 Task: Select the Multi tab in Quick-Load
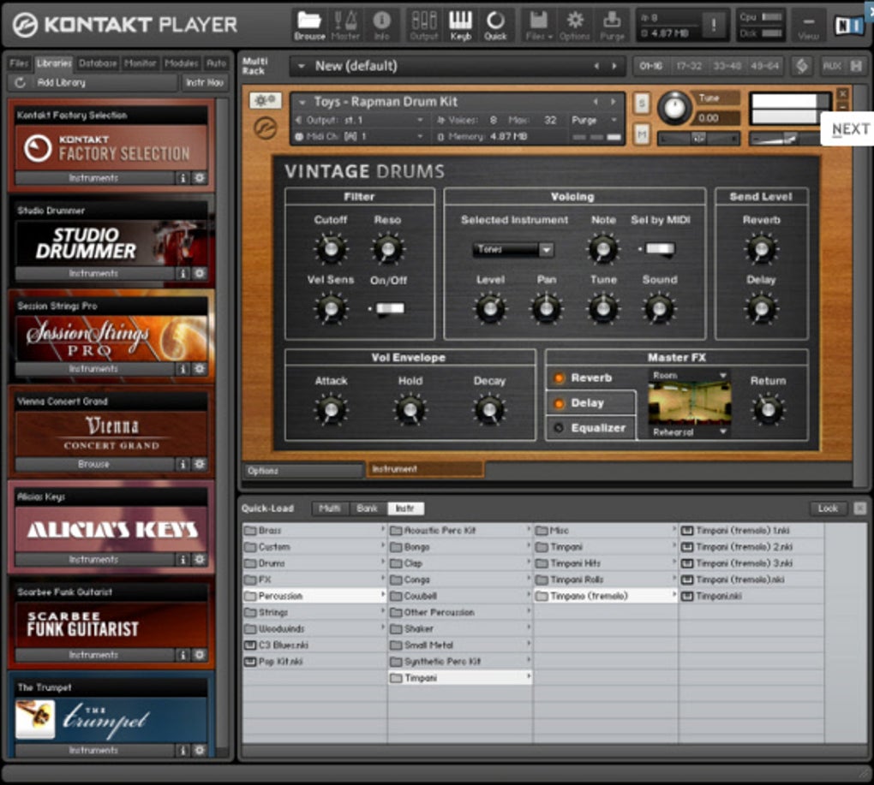pos(330,508)
